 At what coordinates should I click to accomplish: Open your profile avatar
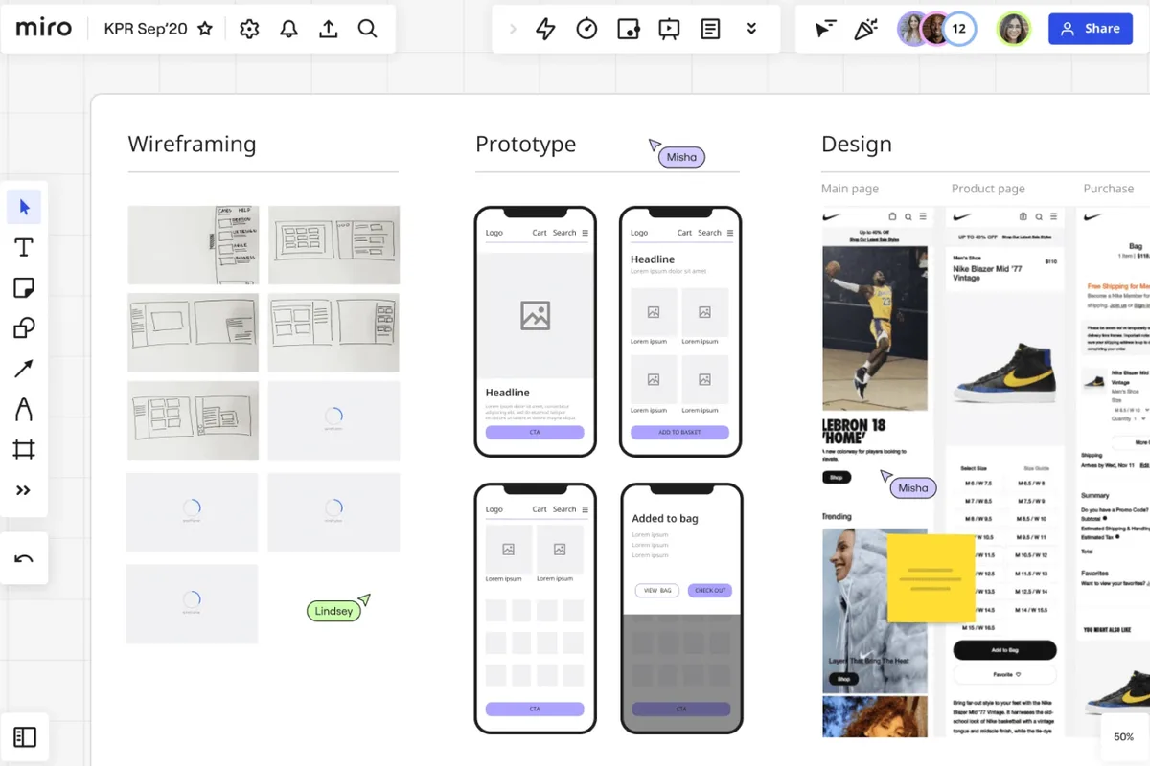(x=1014, y=30)
